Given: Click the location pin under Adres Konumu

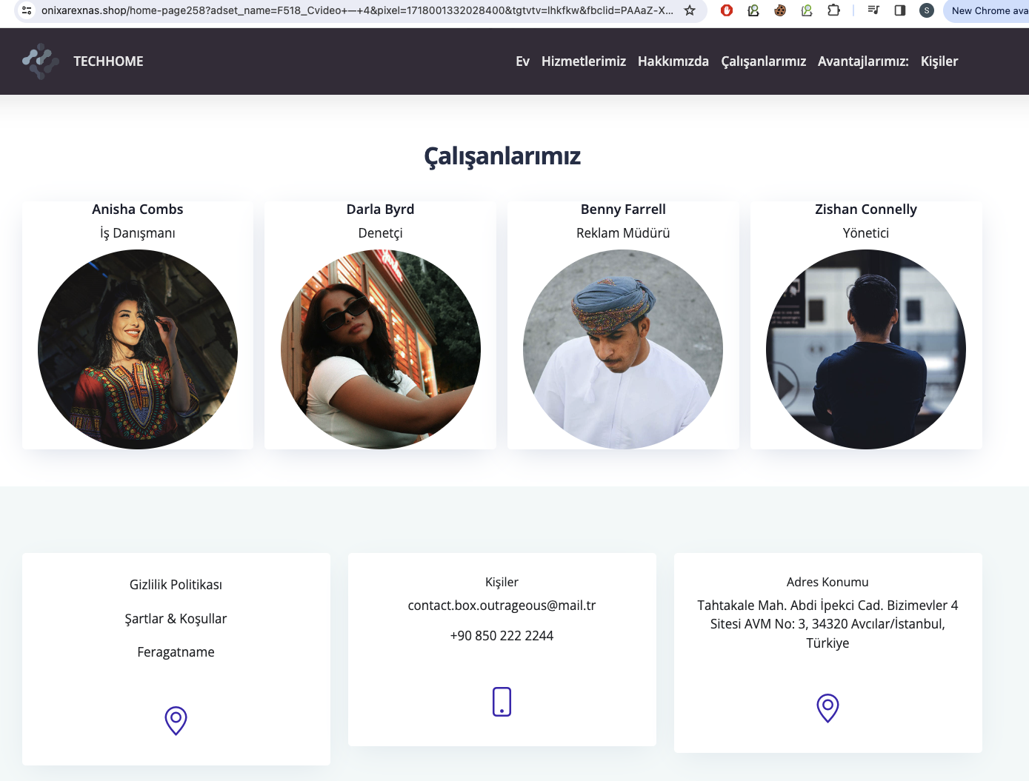Looking at the screenshot, I should tap(827, 708).
